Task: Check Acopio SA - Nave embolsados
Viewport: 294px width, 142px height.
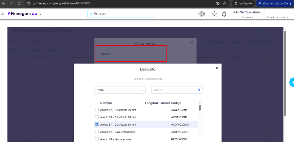Action: click(97, 132)
